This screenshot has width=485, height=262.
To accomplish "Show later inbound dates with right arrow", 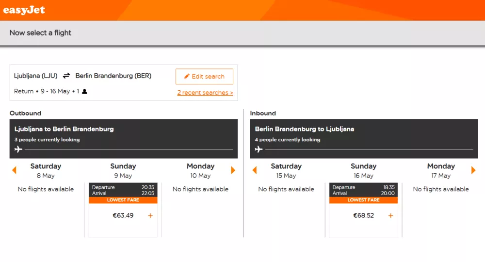I will tap(473, 170).
